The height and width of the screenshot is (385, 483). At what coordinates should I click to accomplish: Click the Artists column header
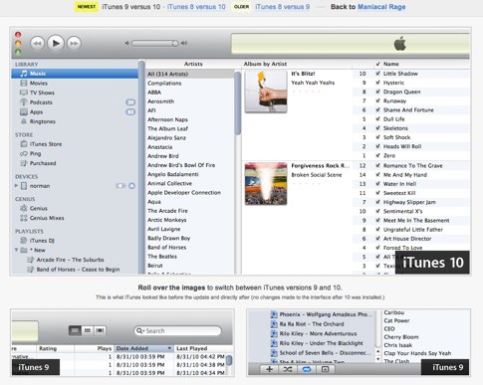pyautogui.click(x=193, y=64)
